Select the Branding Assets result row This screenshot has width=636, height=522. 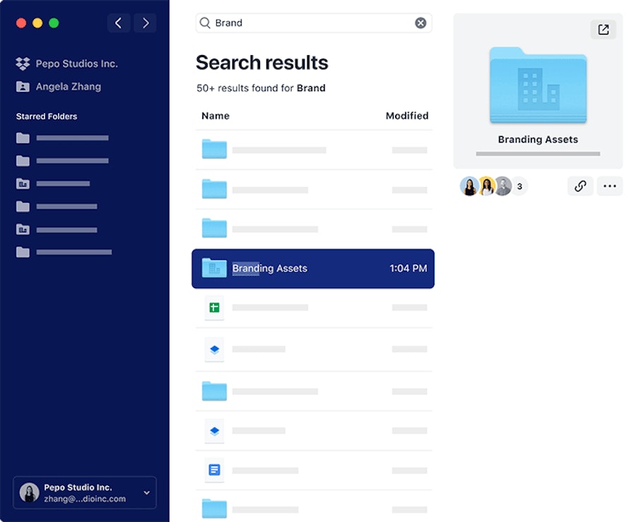point(313,268)
